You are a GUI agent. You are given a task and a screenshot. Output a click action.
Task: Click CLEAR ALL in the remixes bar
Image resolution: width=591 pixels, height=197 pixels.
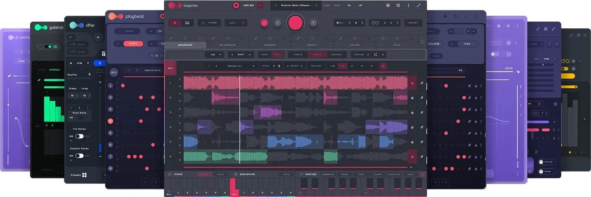394,174
